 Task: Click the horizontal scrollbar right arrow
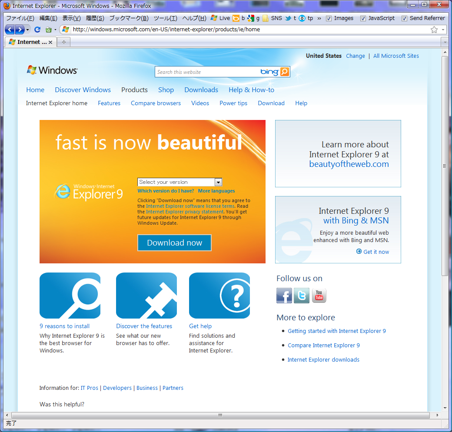click(x=437, y=415)
